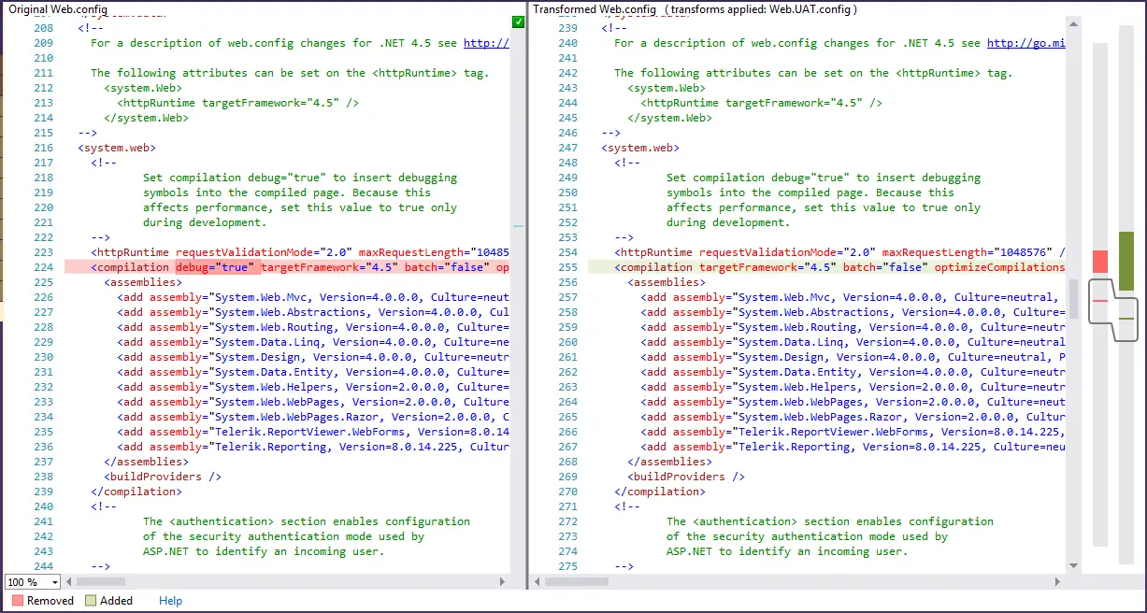Click up arrow of vertical scrollbar
1147x613 pixels.
pyautogui.click(x=1074, y=23)
